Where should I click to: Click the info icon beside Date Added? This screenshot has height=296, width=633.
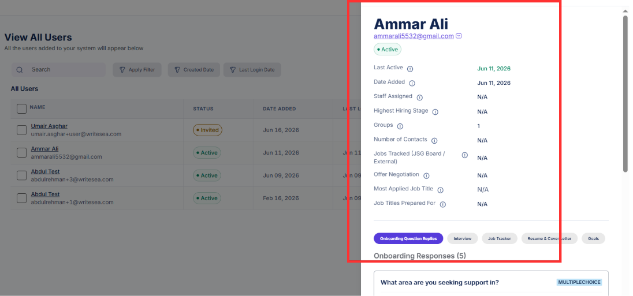(412, 83)
